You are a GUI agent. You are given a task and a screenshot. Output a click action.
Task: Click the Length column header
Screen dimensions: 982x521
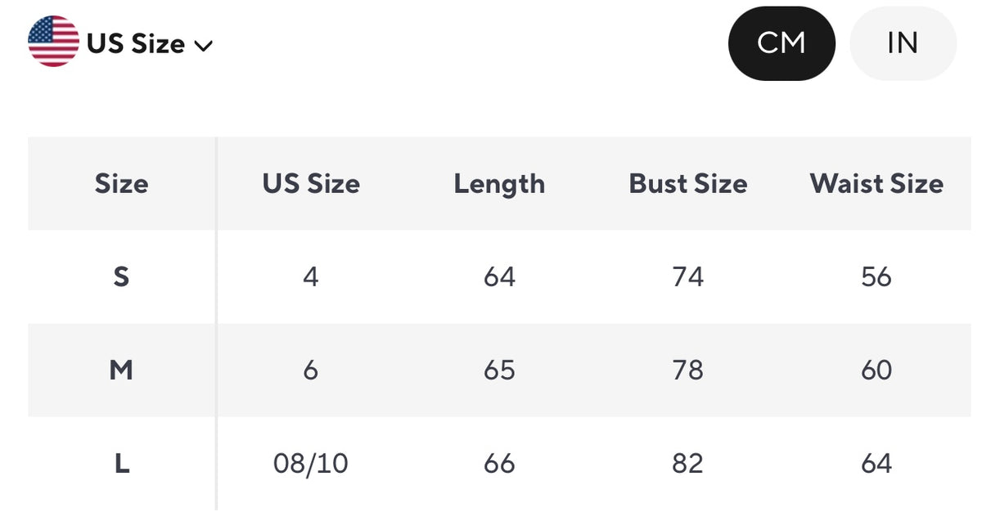[499, 184]
